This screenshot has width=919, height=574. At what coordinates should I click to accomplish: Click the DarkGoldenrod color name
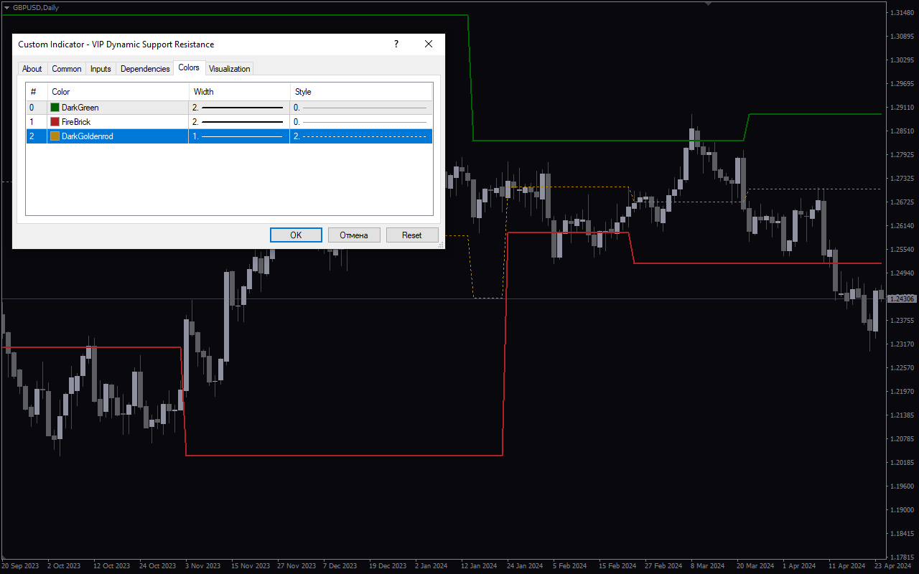pyautogui.click(x=88, y=136)
